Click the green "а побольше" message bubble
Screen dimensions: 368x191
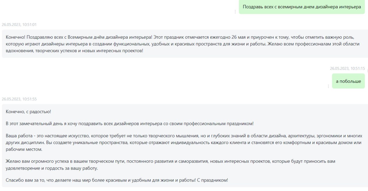tap(348, 81)
